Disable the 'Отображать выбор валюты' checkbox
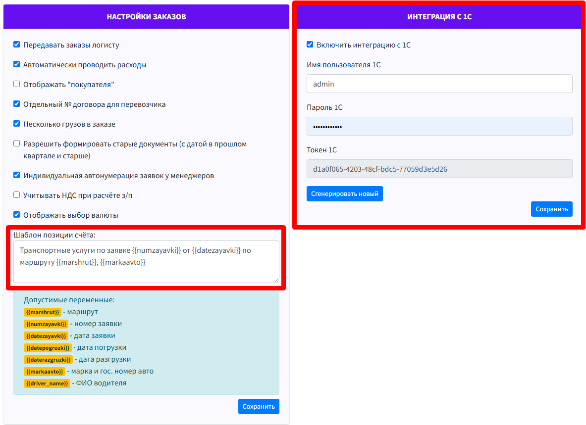This screenshot has width=586, height=425. tap(17, 215)
